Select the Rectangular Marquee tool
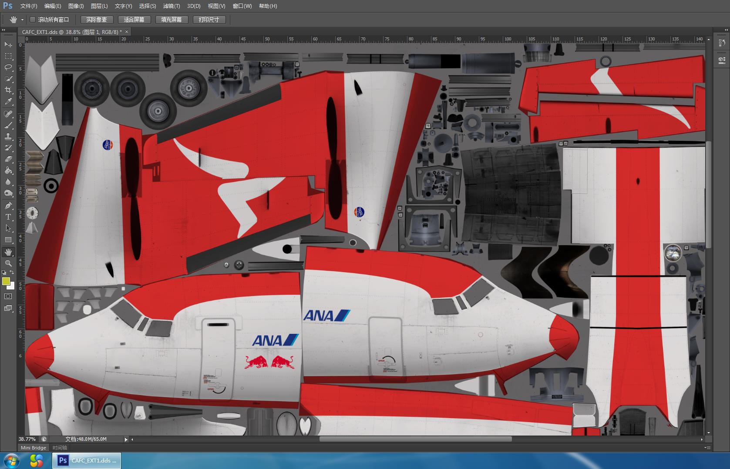This screenshot has width=730, height=469. tap(8, 56)
